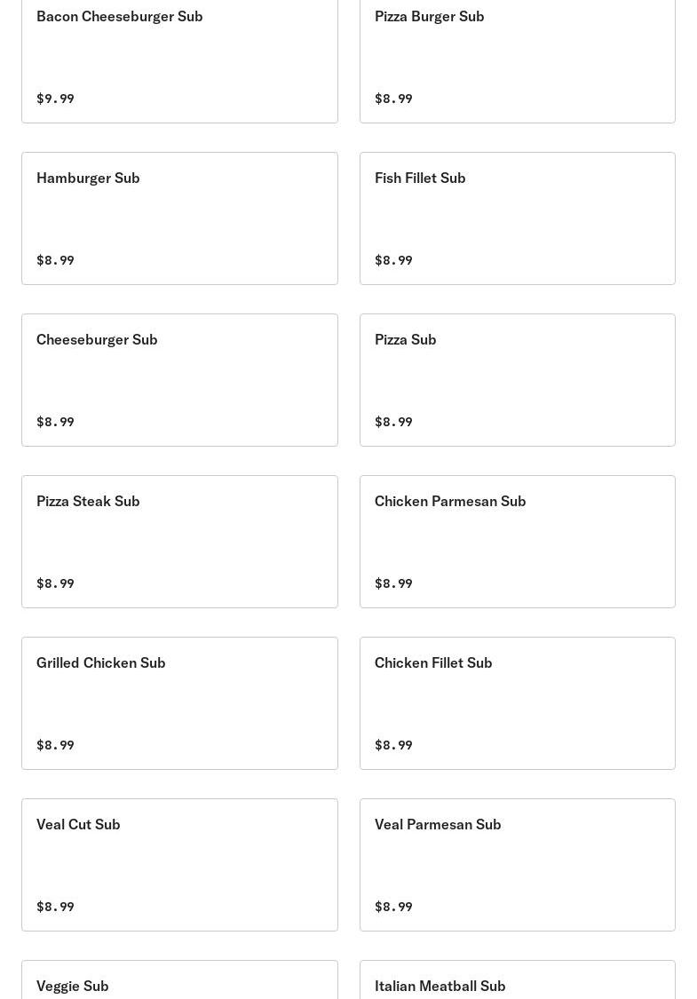Image resolution: width=697 pixels, height=999 pixels.
Task: Click the Chicken Parmesan Sub price
Action: (393, 583)
